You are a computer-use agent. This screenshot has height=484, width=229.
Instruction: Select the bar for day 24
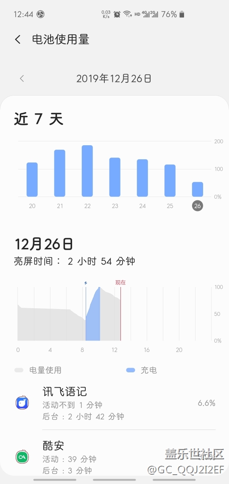pyautogui.click(x=142, y=178)
